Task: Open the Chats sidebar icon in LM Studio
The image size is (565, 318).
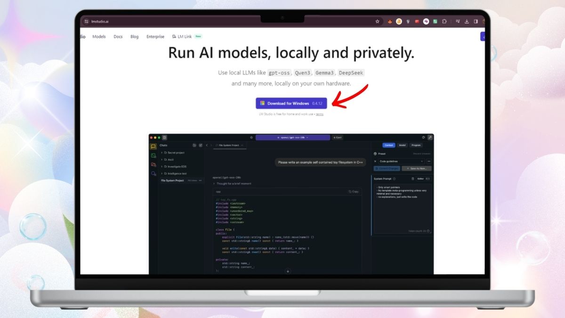Action: (153, 146)
